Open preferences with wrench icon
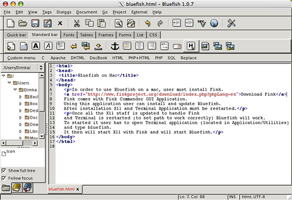This screenshot has height=200, width=292. point(232,23)
